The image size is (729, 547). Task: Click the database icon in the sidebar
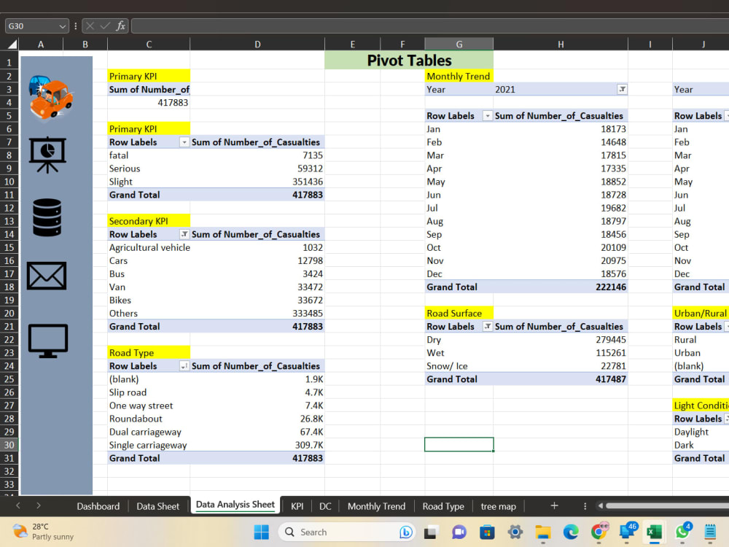46,217
